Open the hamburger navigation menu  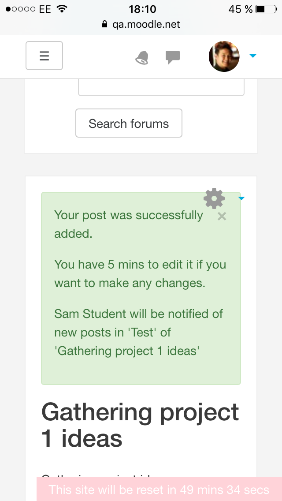click(44, 56)
